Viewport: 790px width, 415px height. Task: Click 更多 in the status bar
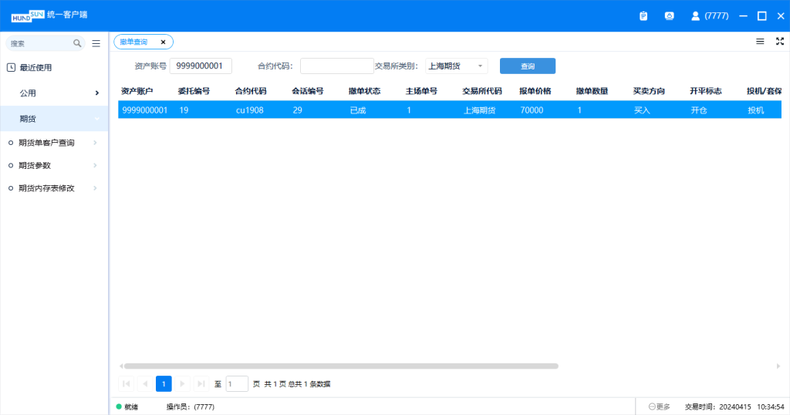660,407
